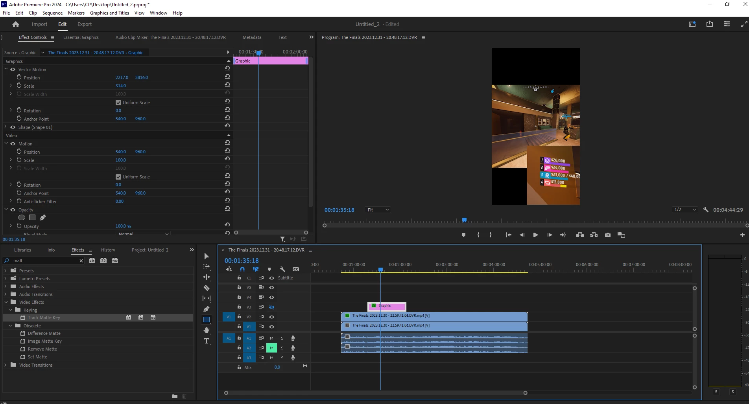Select the Razor tool in the timeline toolbar

207,288
